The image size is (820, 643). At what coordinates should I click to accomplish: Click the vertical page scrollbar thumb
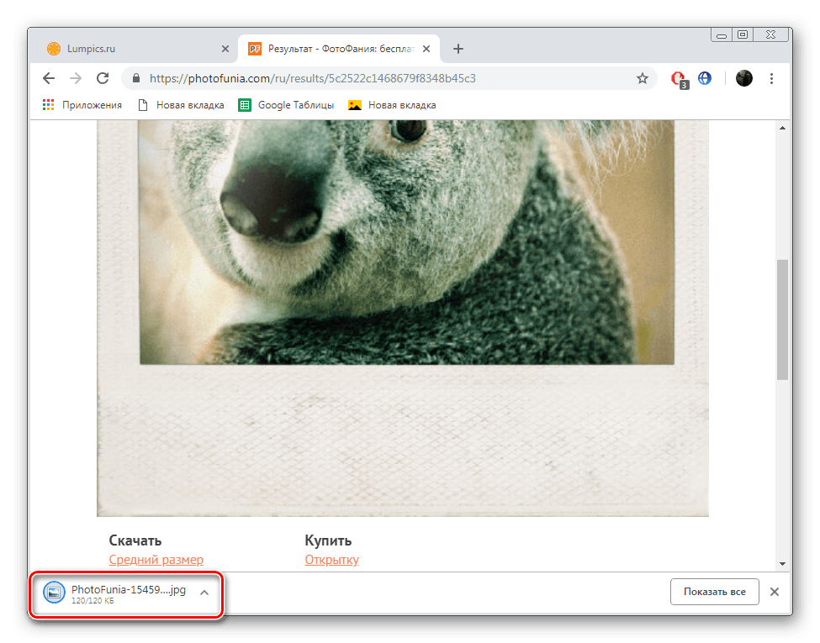coord(782,319)
